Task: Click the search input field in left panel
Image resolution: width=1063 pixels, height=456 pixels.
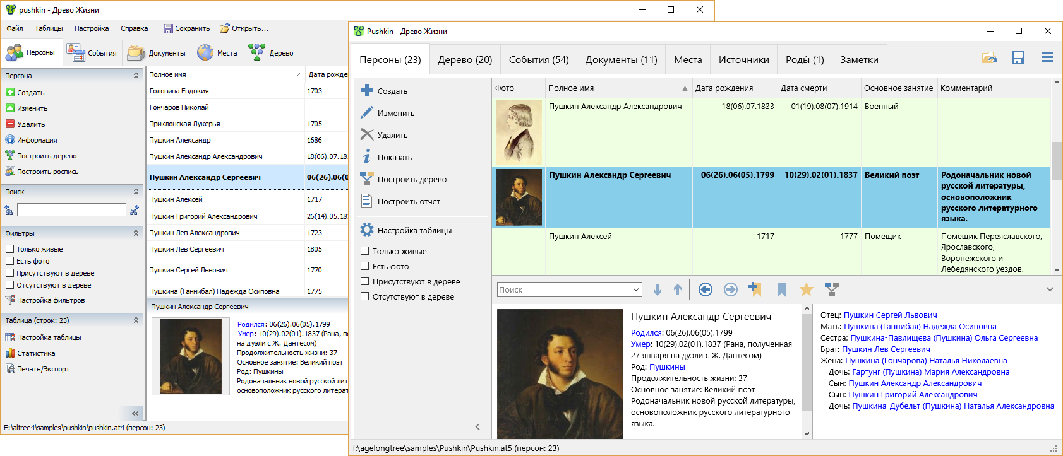Action: [x=71, y=210]
